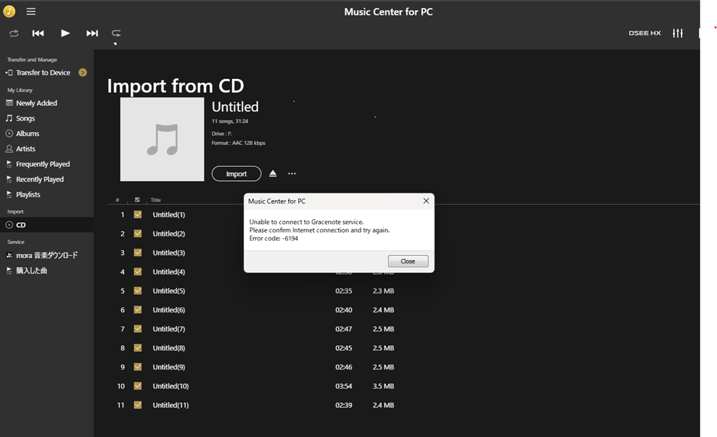Skip to next track
717x437 pixels.
(92, 33)
